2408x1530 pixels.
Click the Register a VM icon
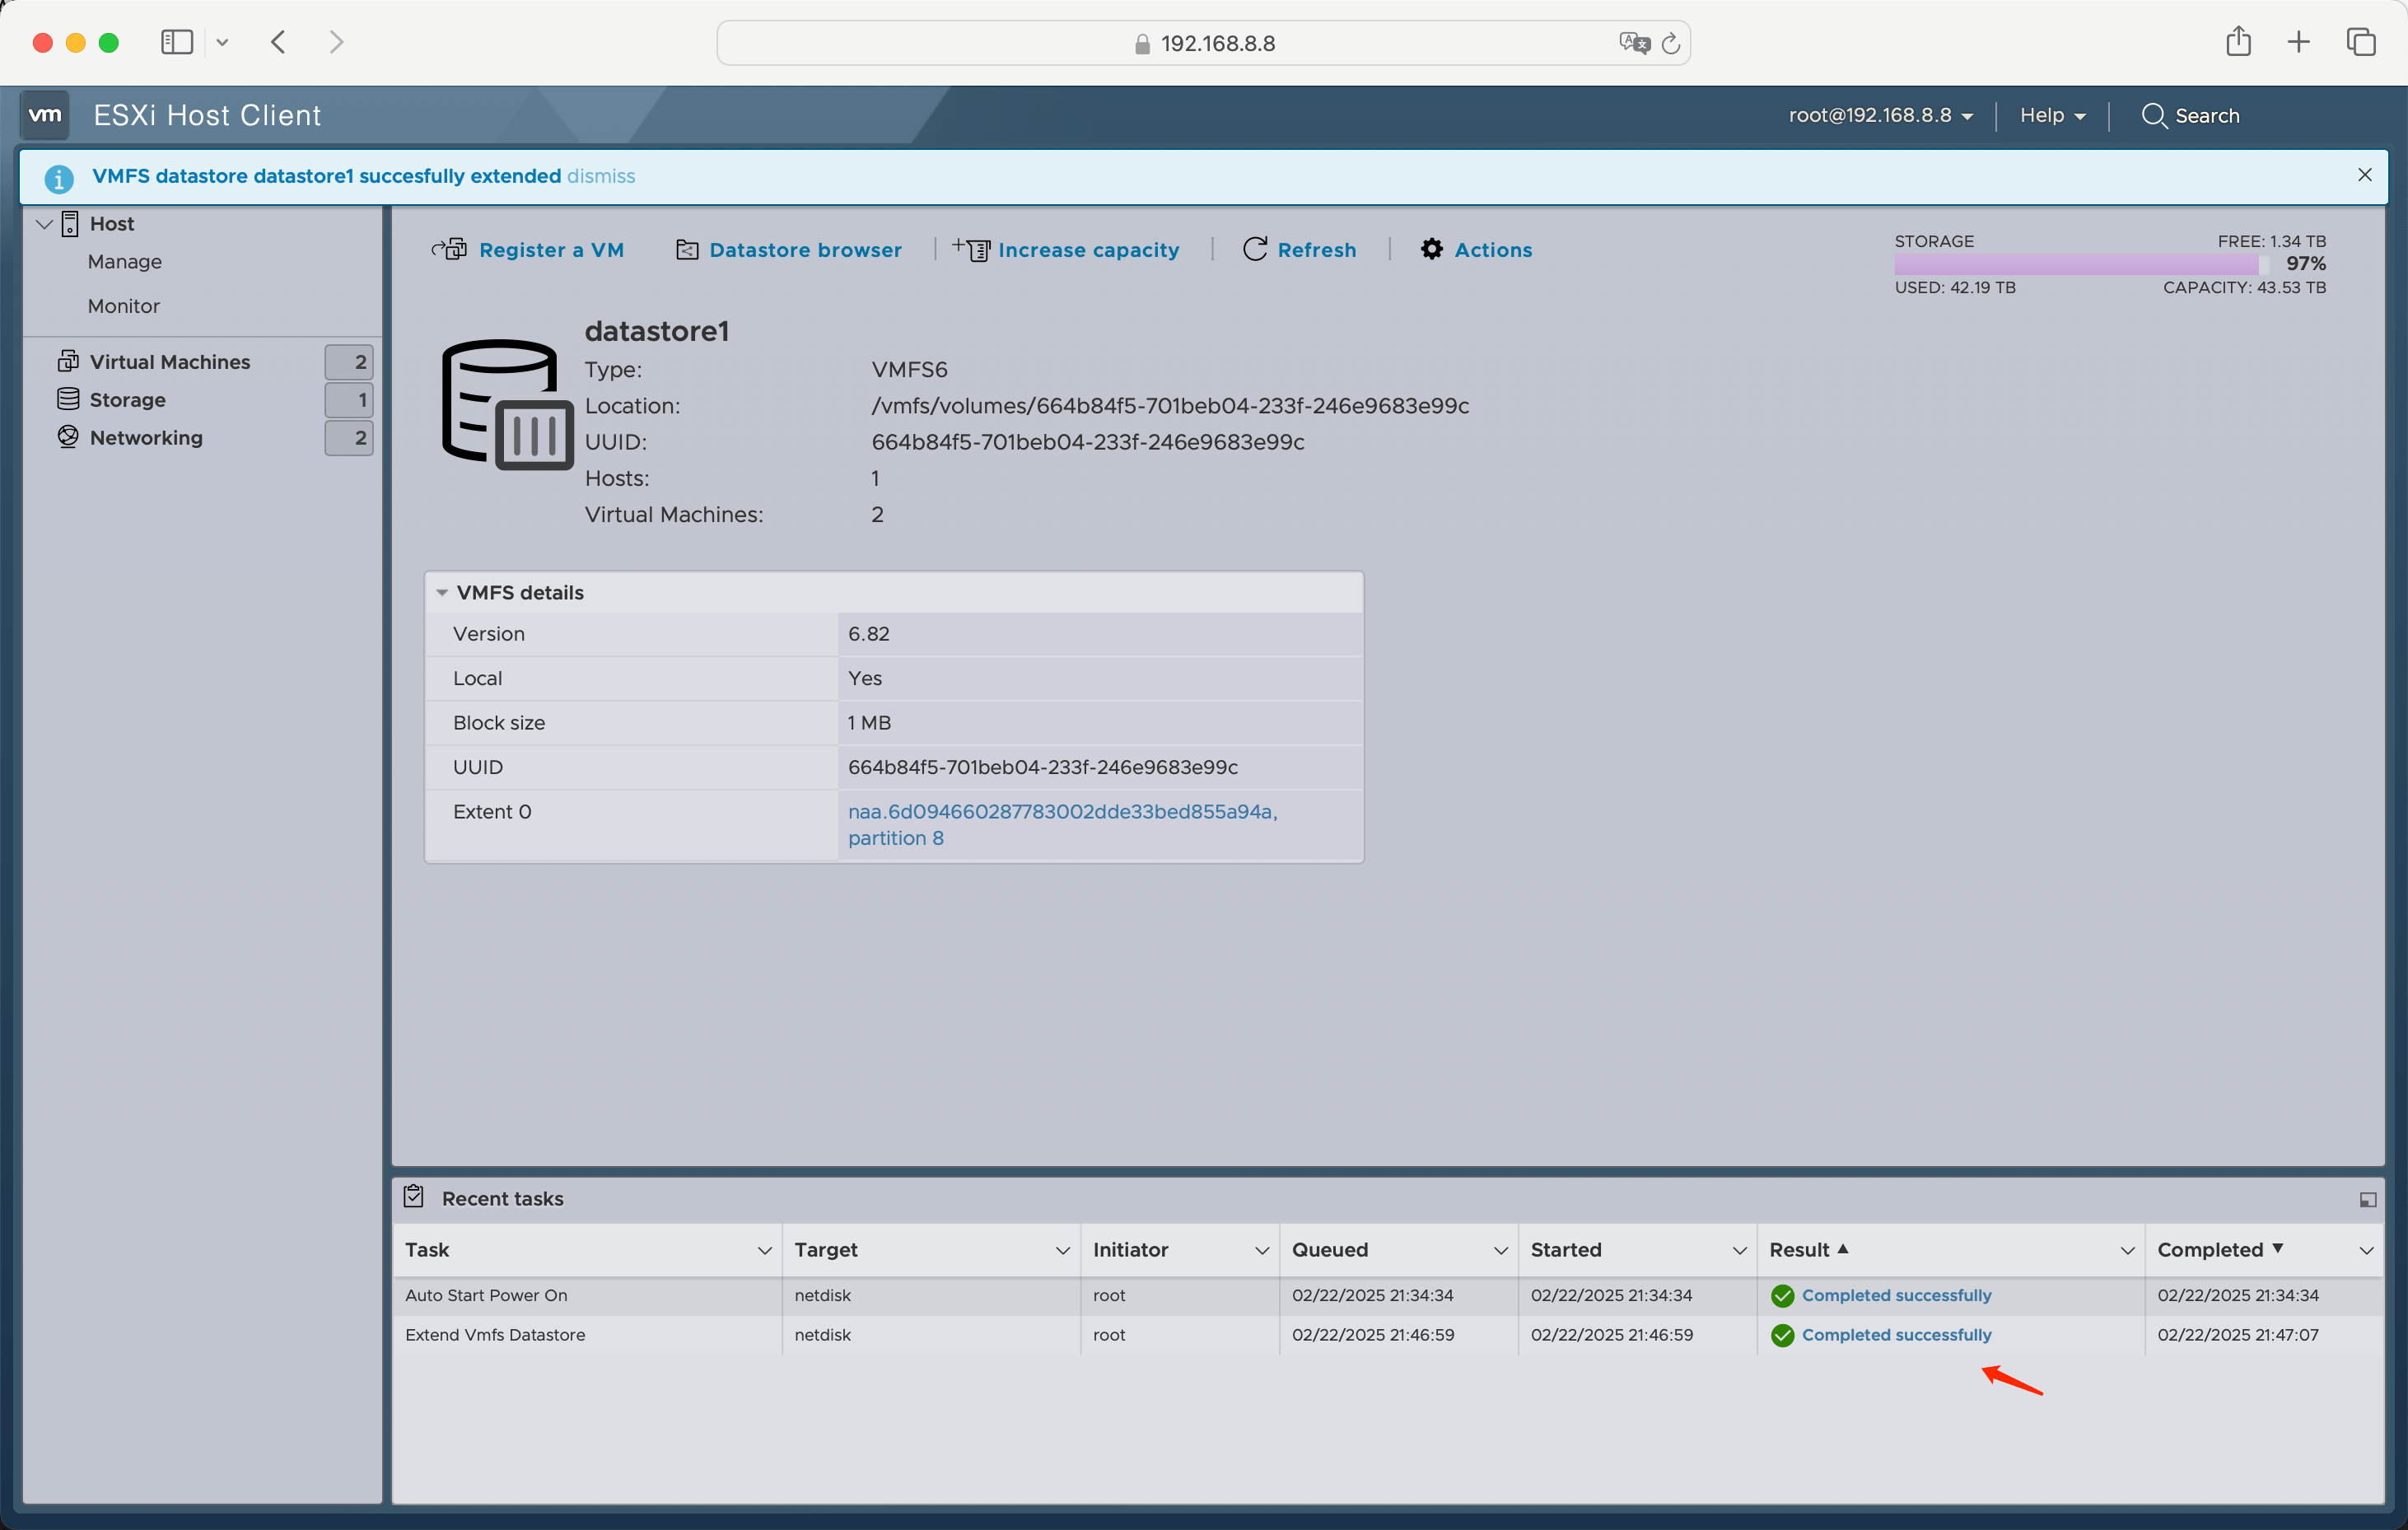point(449,249)
